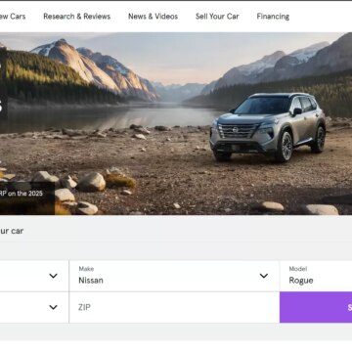Click the SUV's front wheel in banner
This screenshot has width=352, height=352.
[x=286, y=147]
